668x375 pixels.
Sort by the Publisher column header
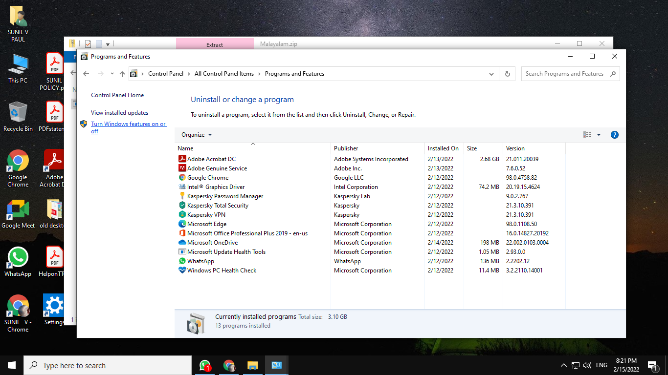pos(378,148)
